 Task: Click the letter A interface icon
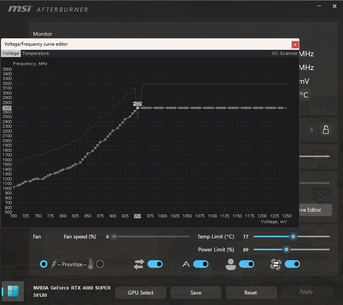click(x=186, y=264)
